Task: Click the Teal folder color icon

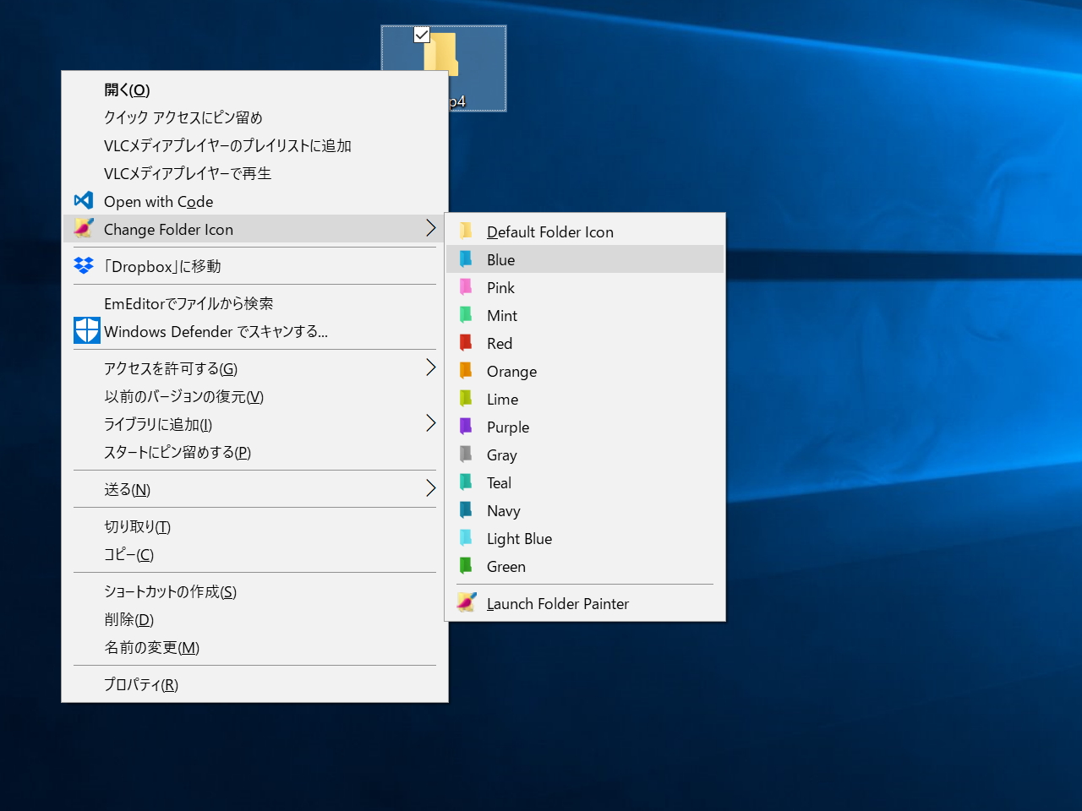Action: tap(466, 482)
